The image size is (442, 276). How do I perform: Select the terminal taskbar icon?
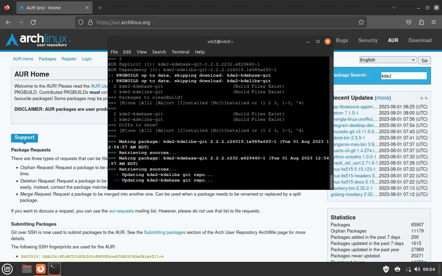pos(55,269)
